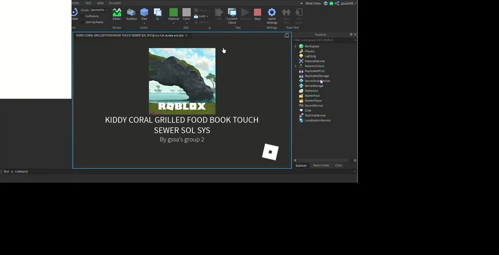Select StarterPlayer in Explorer
This screenshot has height=255, width=499.
point(313,101)
